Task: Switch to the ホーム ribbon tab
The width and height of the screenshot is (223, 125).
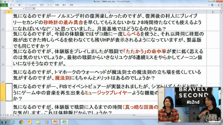Action: pos(12,5)
